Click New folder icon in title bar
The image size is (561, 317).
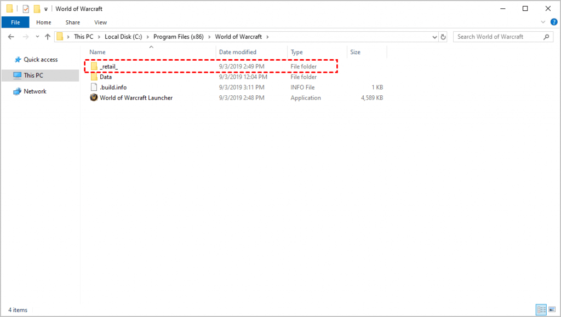pyautogui.click(x=37, y=9)
